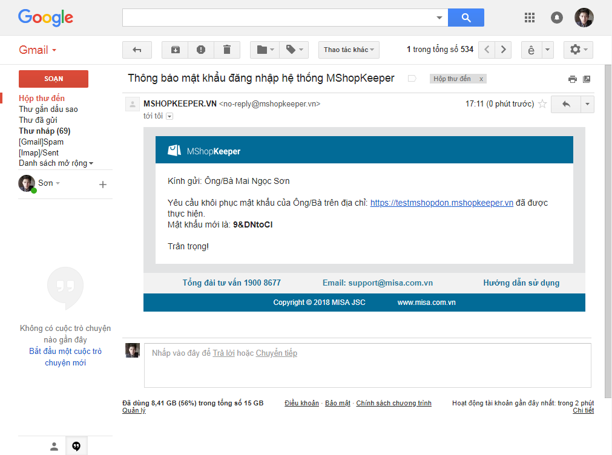612x455 pixels.
Task: Toggle the importance marker beside subject
Action: click(x=412, y=79)
